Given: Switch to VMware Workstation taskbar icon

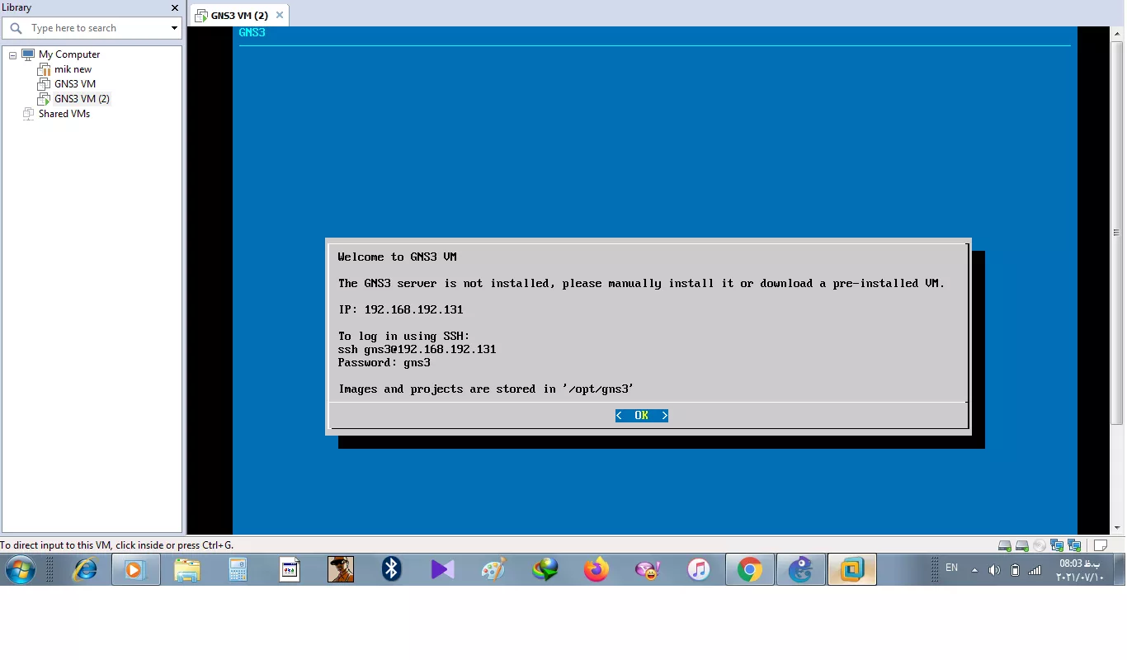Looking at the screenshot, I should point(852,569).
